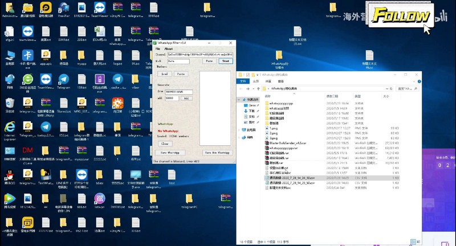Select the filtered.txt file icon
The height and width of the screenshot is (246, 456).
pyautogui.click(x=64, y=105)
